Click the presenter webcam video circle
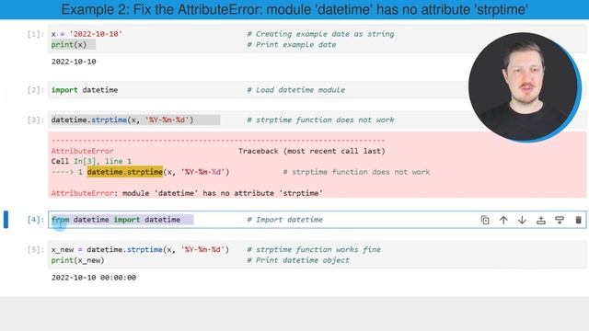Screen dimensions: 589x331 (x=525, y=87)
